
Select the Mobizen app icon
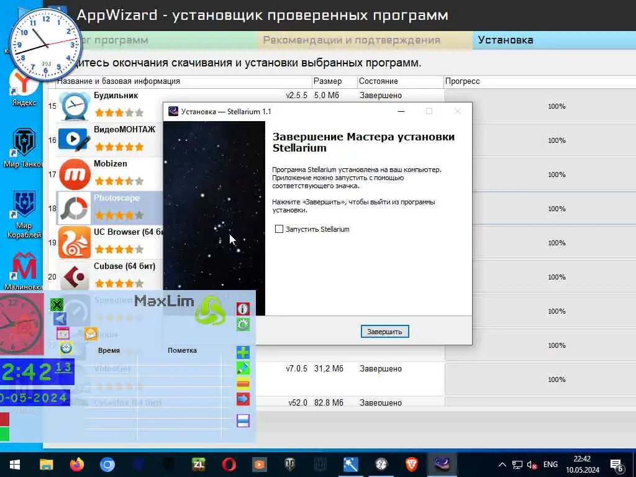coord(75,175)
